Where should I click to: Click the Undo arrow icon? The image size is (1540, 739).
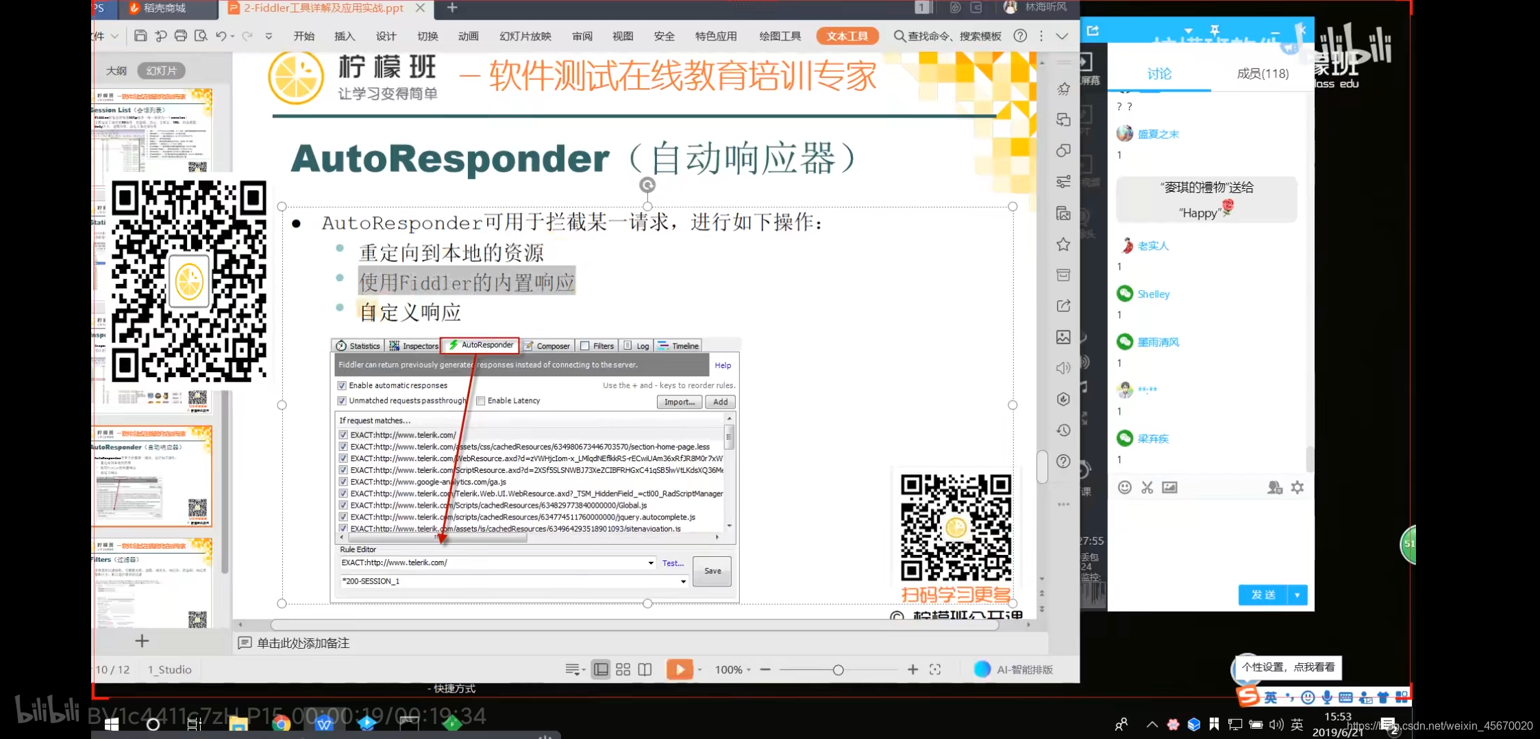click(x=221, y=36)
